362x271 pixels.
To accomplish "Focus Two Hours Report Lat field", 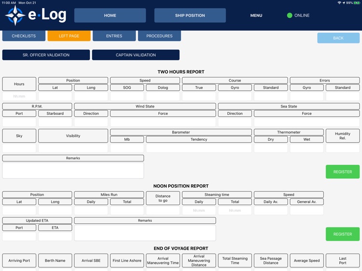I will tap(55, 96).
